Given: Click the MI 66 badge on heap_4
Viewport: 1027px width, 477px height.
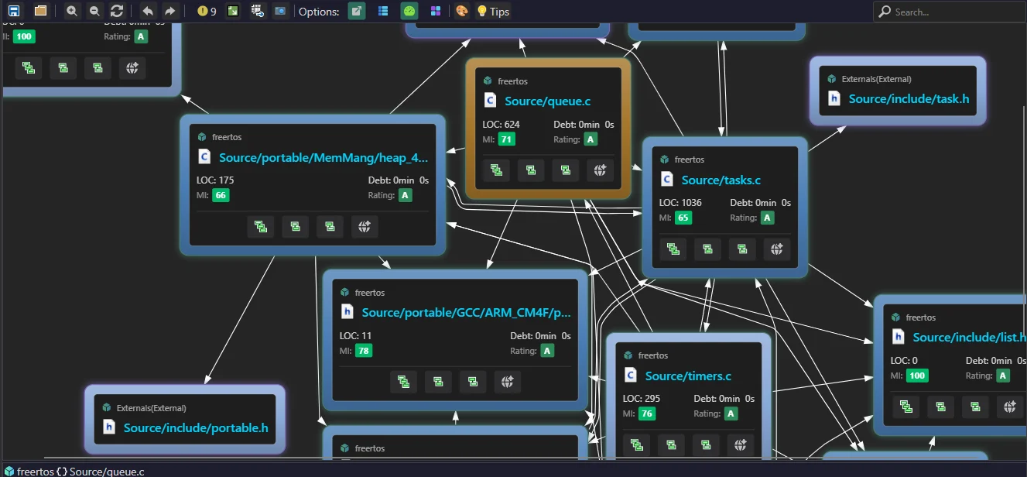Looking at the screenshot, I should click(x=221, y=196).
